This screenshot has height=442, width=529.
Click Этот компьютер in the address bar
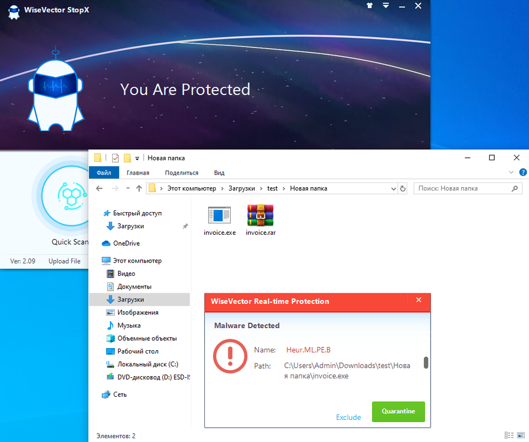(x=192, y=188)
